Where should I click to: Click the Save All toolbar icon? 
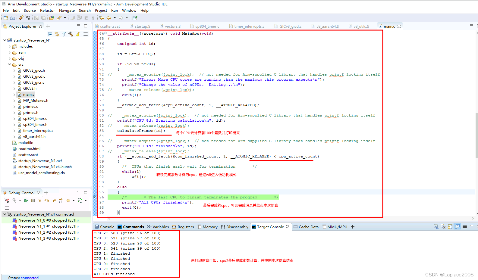(43, 18)
